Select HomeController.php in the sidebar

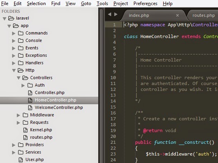coord(49,100)
